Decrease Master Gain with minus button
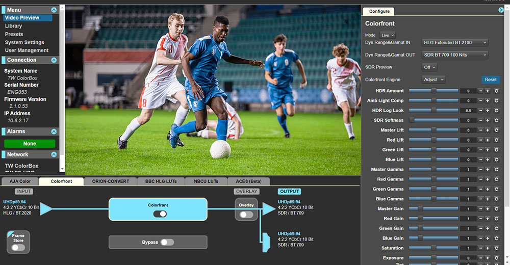 (x=481, y=209)
